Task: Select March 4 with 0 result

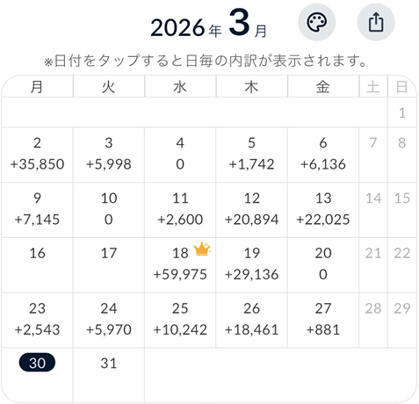Action: (x=180, y=155)
